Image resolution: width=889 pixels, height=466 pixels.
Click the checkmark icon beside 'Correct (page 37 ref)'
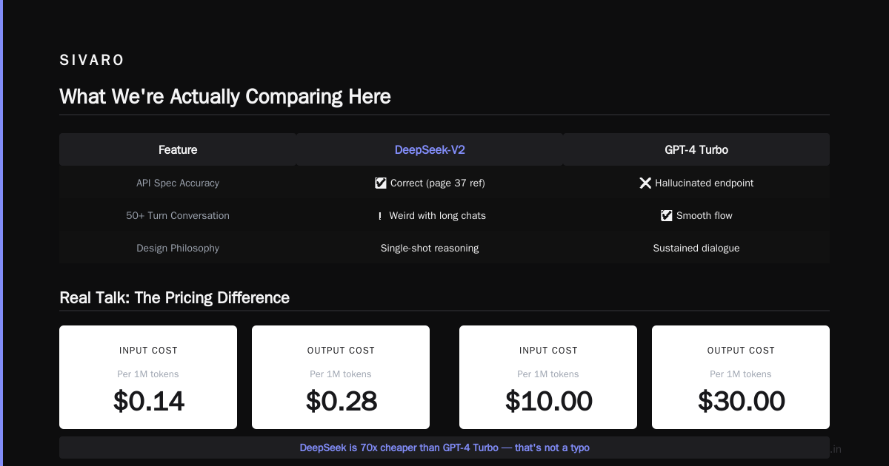[x=381, y=183]
